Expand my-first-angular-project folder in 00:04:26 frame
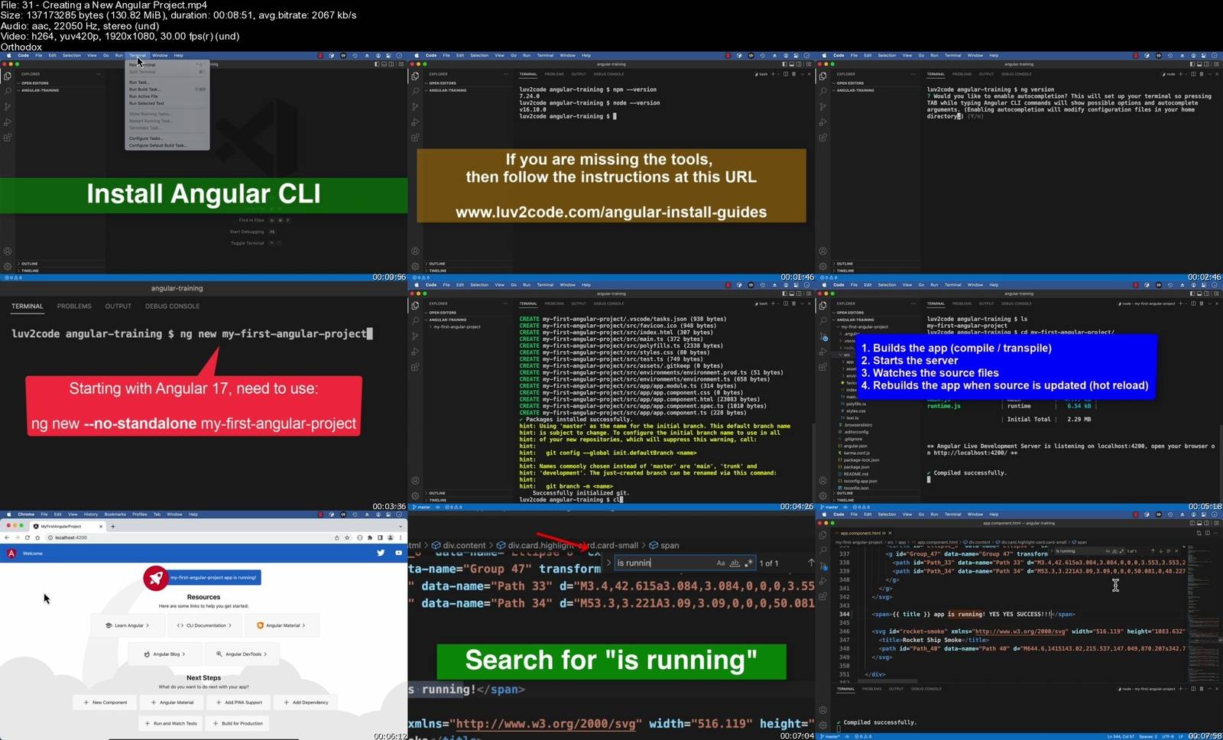 click(x=456, y=326)
